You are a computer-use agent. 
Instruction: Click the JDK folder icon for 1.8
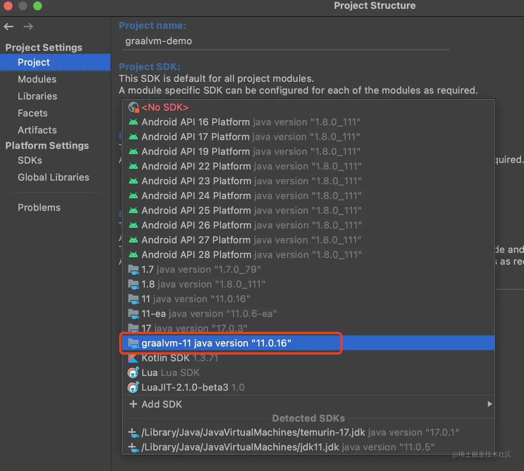[133, 285]
